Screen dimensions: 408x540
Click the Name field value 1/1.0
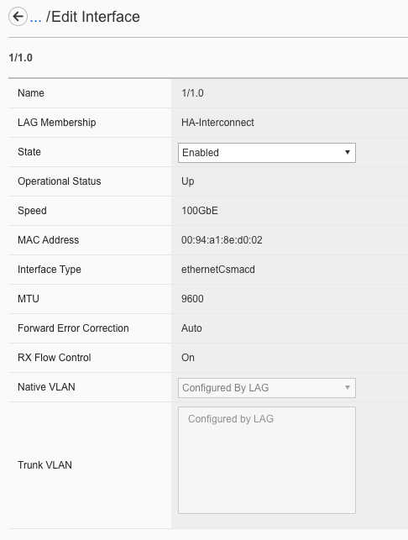click(192, 93)
